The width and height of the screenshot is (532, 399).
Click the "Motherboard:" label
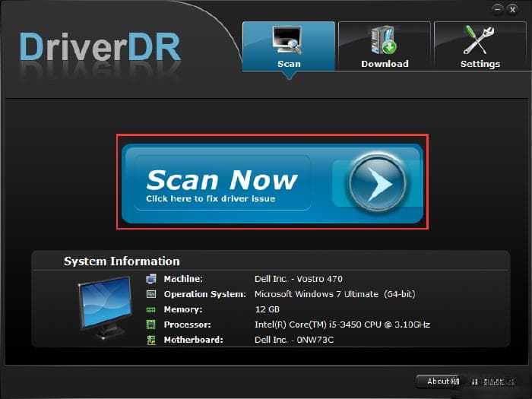point(193,340)
